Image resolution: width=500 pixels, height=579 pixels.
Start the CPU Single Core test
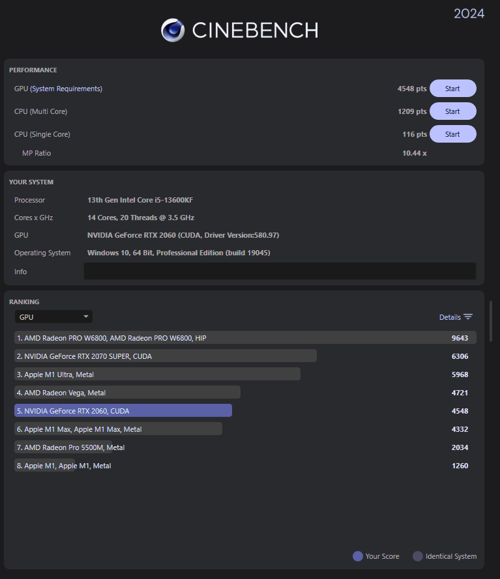click(452, 134)
